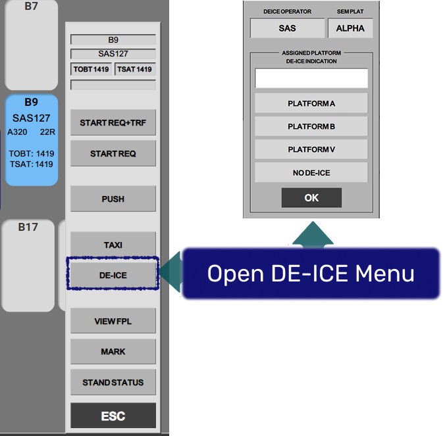Open the DE-ICE menu button

point(113,275)
